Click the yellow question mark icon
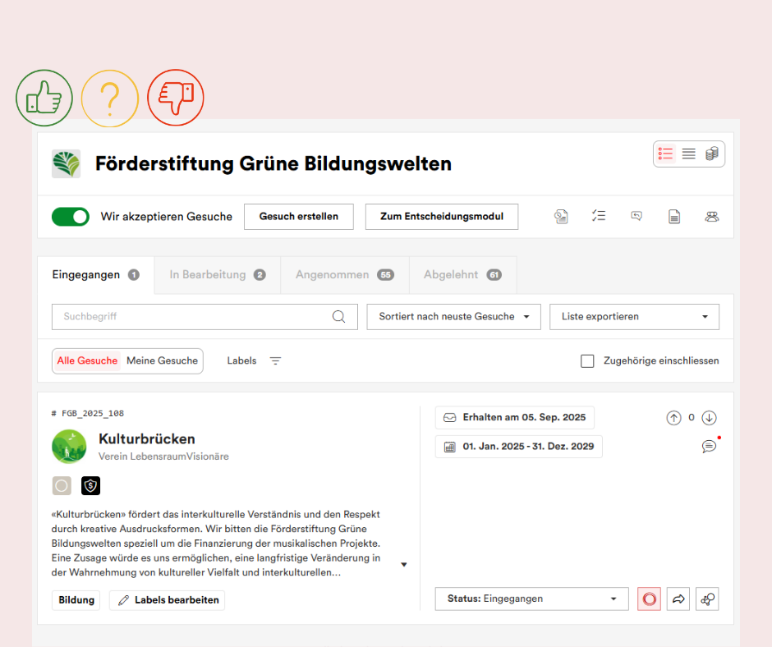Viewport: 772px width, 647px height. tap(109, 99)
